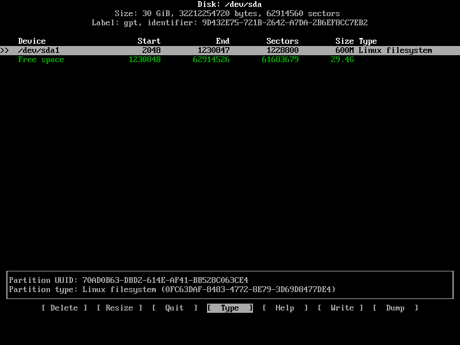Viewport: 460px width, 345px height.
Task: Click the Device column header
Action: pos(32,41)
